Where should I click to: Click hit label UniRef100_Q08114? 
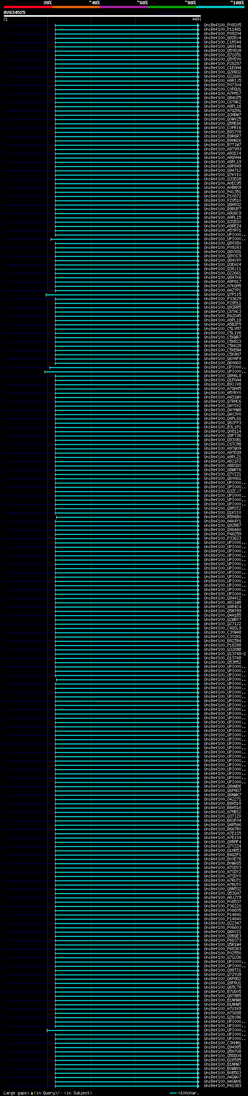tap(222, 431)
